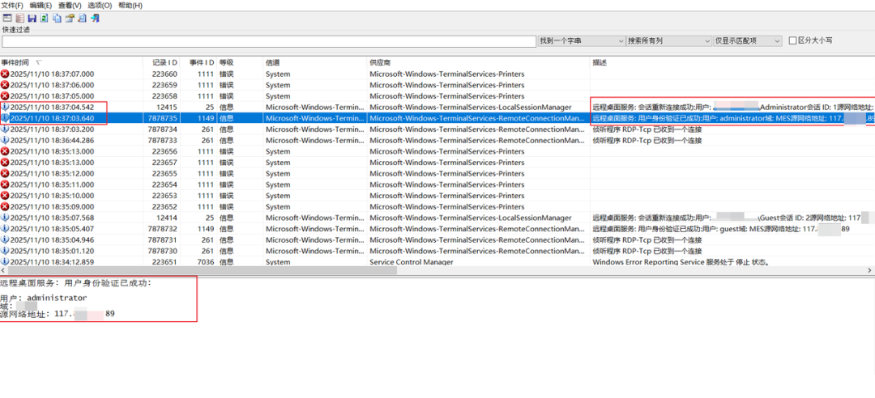The height and width of the screenshot is (398, 875).
Task: Open the 选项(O) menu
Action: point(100,5)
